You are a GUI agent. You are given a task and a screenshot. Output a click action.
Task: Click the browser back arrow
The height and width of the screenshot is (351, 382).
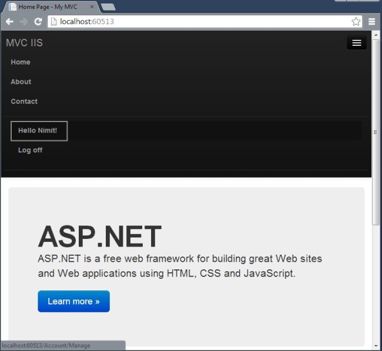click(9, 22)
